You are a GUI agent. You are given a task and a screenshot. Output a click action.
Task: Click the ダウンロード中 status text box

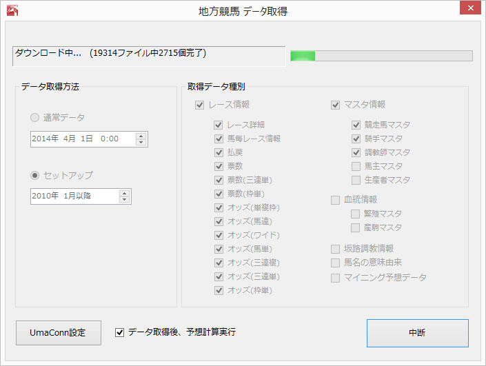pos(149,56)
